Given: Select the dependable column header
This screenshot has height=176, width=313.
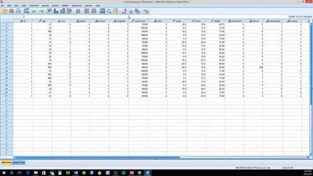Looking at the screenshot, I should 273,21.
